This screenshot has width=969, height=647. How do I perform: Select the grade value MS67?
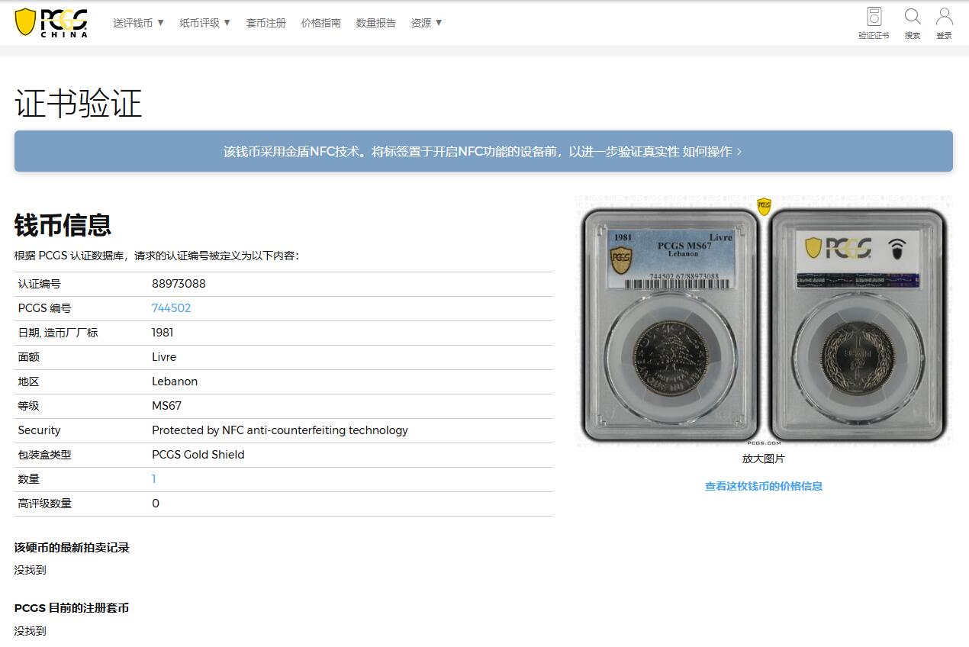coord(166,406)
